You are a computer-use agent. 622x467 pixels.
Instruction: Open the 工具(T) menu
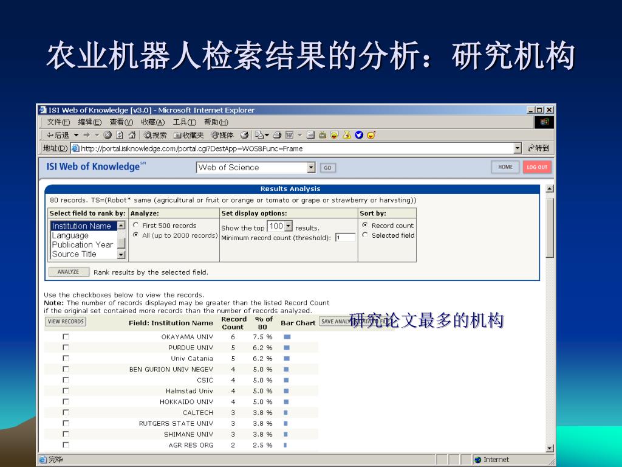[x=185, y=122]
